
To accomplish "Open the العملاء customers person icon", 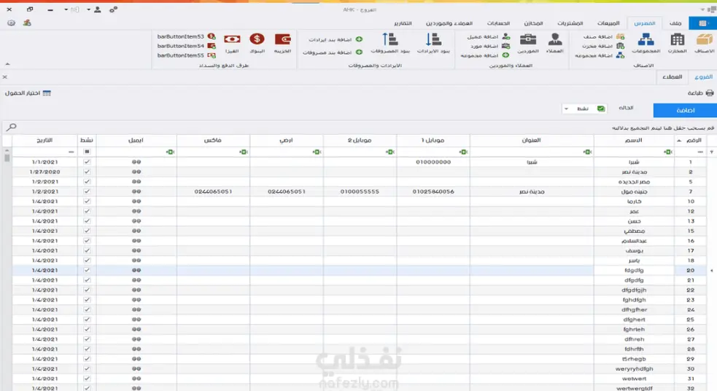I will [554, 40].
